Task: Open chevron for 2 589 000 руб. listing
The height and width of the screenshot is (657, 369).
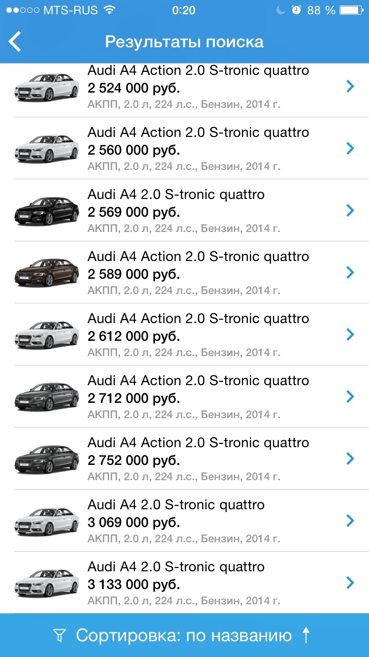Action: point(350,272)
